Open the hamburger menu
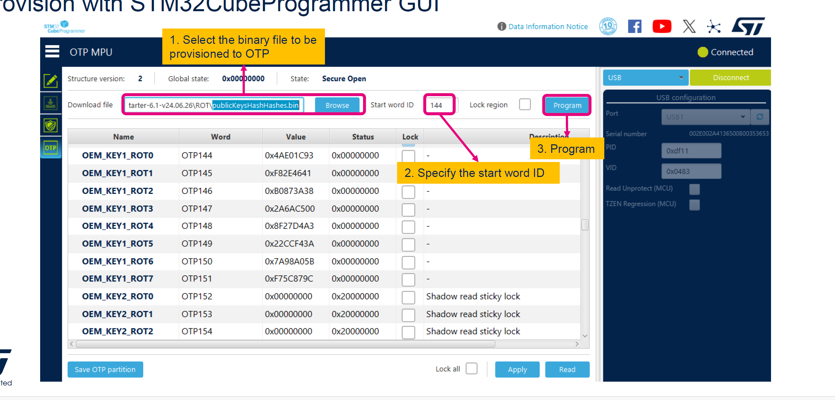The height and width of the screenshot is (400, 835). coord(52,52)
